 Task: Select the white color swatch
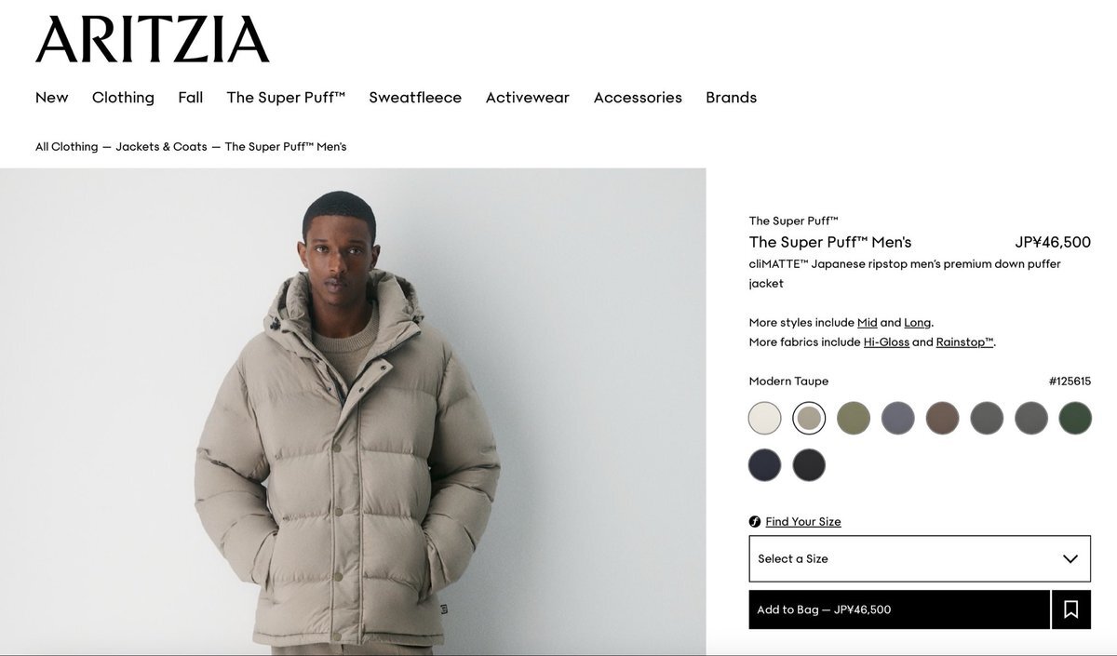764,418
